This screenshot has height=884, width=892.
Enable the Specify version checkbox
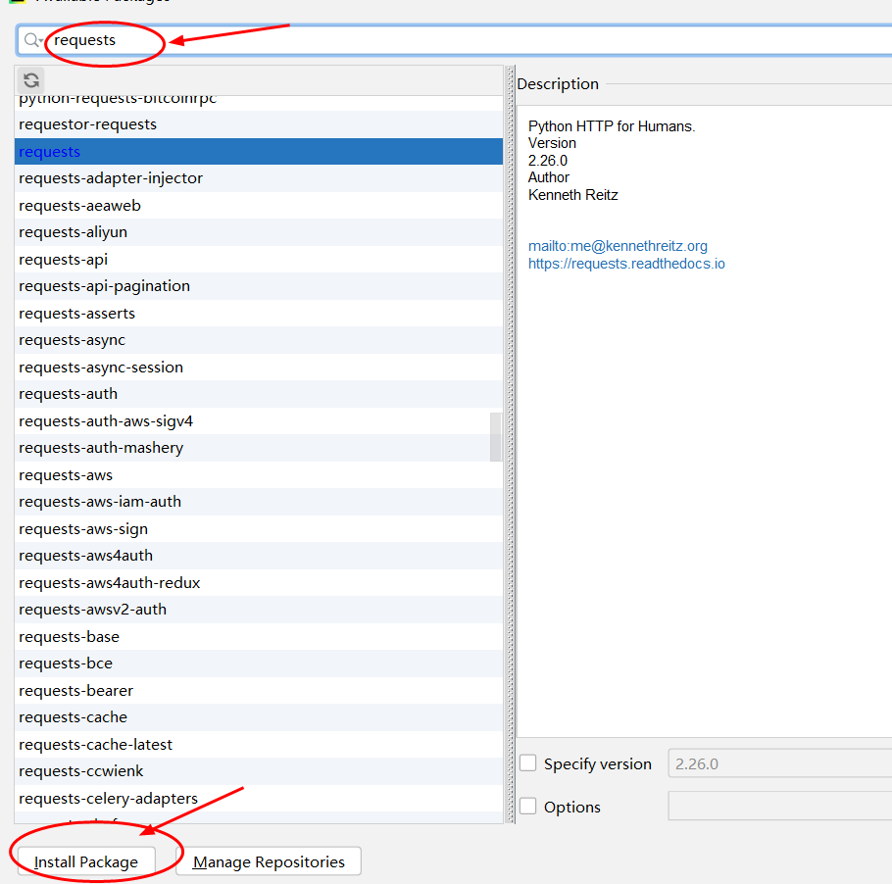(x=528, y=762)
